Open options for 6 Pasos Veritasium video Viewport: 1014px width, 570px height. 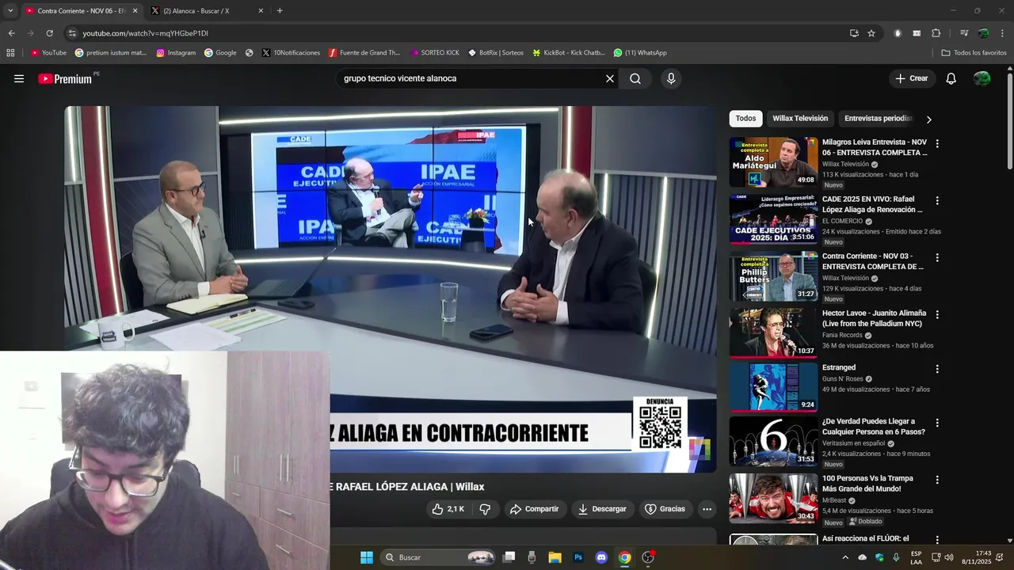[937, 423]
